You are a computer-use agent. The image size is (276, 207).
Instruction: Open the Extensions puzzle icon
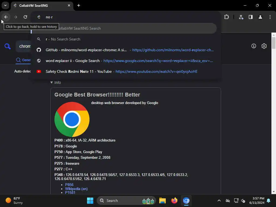pos(226,17)
